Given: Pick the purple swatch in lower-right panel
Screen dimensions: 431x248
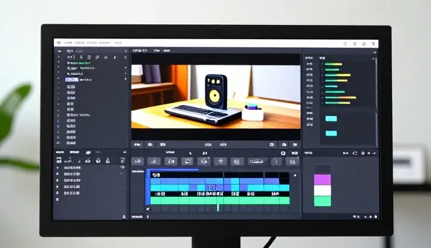Looking at the screenshot, I should (x=323, y=179).
